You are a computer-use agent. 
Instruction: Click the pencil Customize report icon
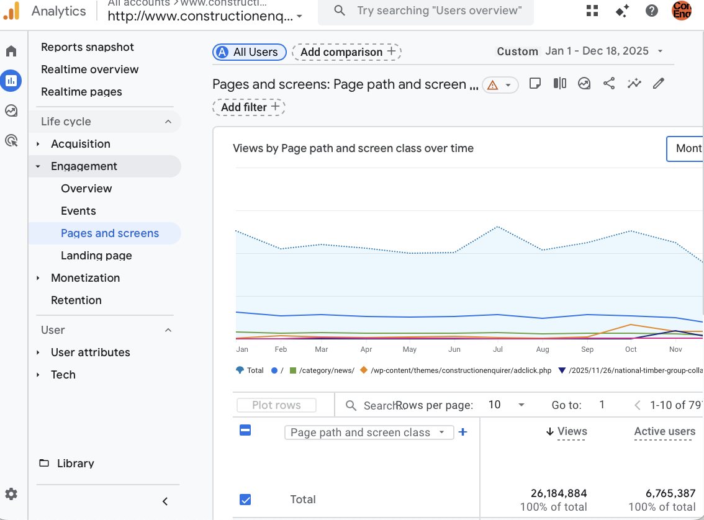pyautogui.click(x=659, y=83)
